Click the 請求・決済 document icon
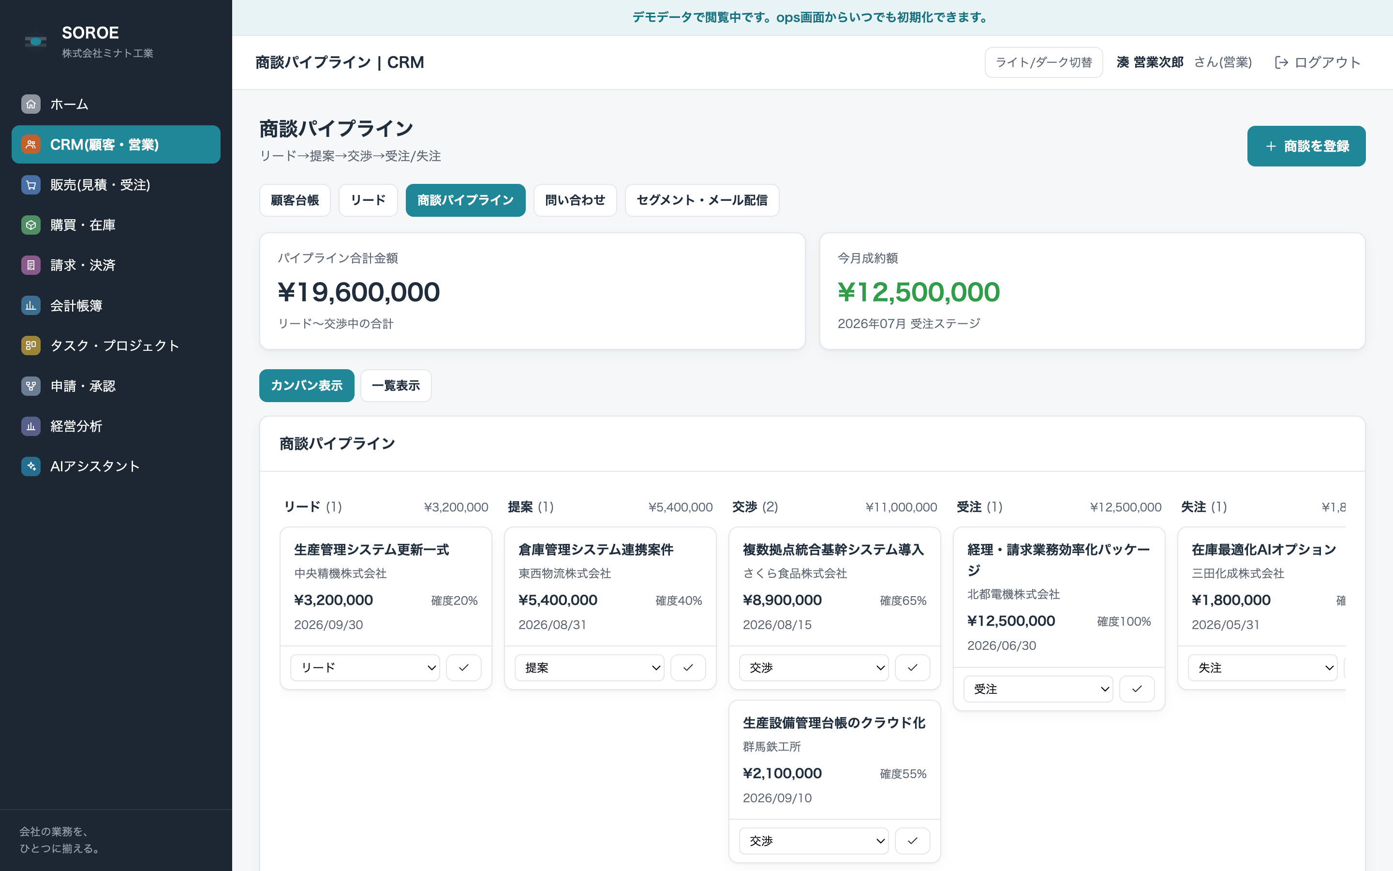 tap(31, 265)
